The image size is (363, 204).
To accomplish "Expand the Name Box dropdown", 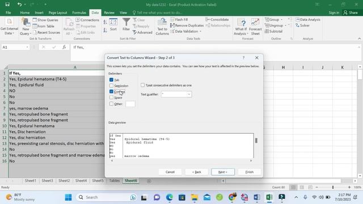I will (x=27, y=47).
